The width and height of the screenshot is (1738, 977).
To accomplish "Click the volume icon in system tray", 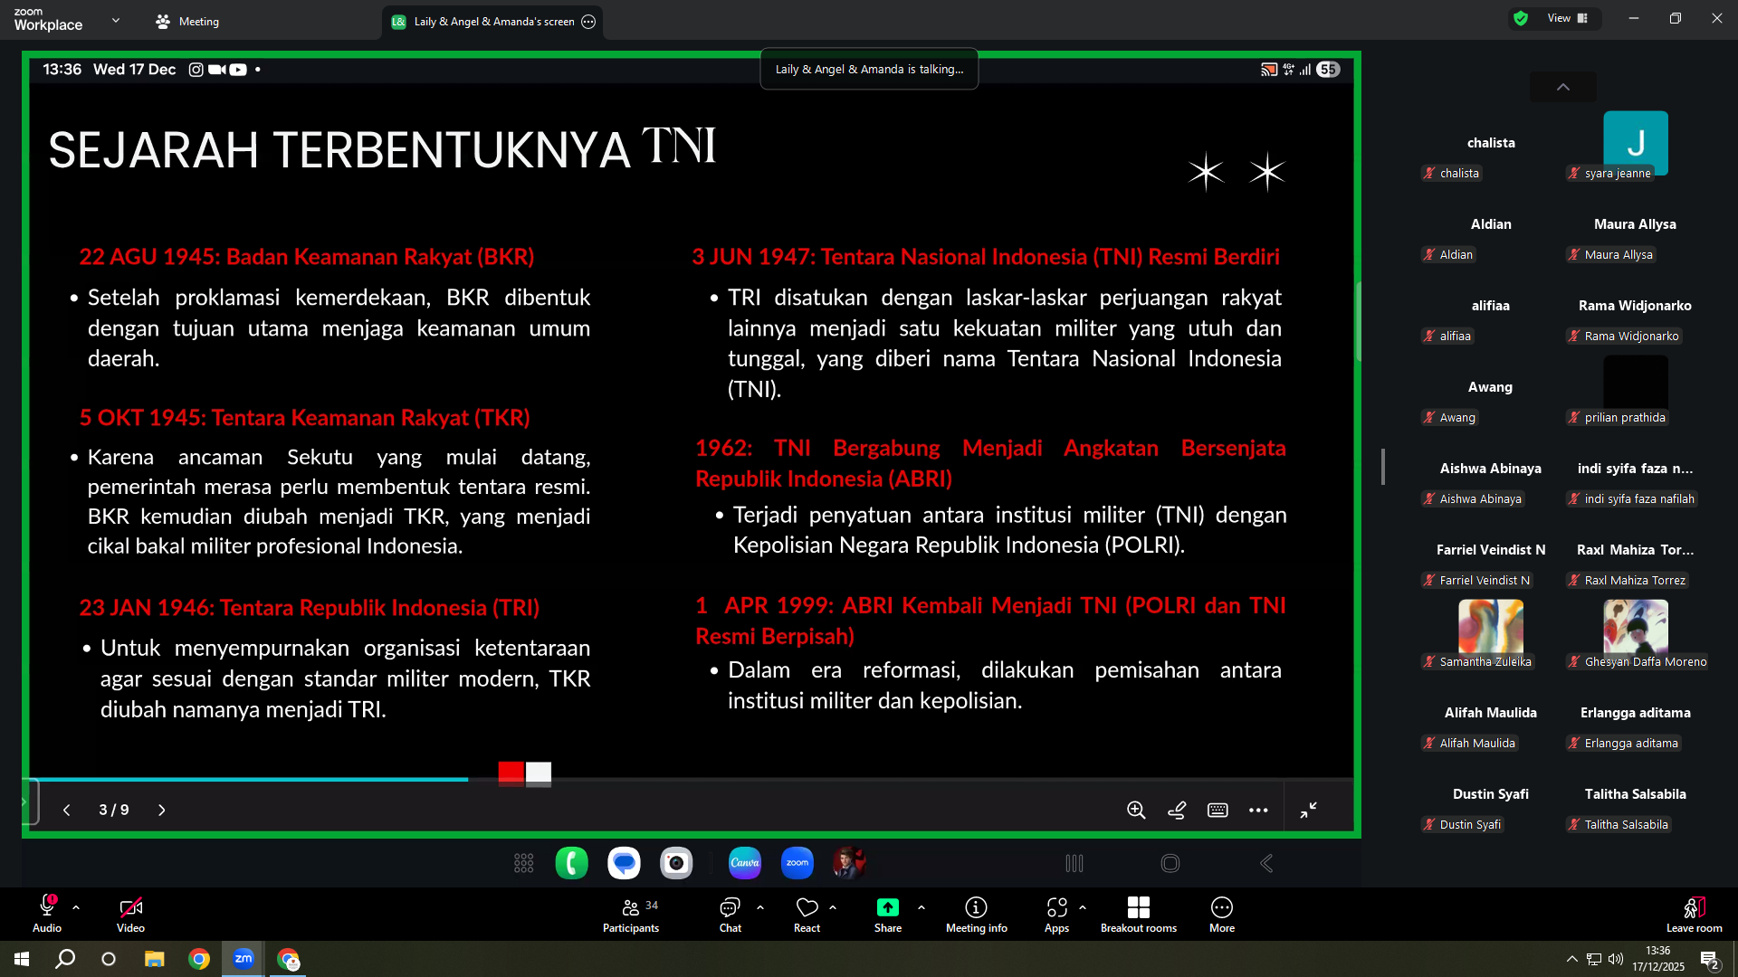I will click(1615, 959).
